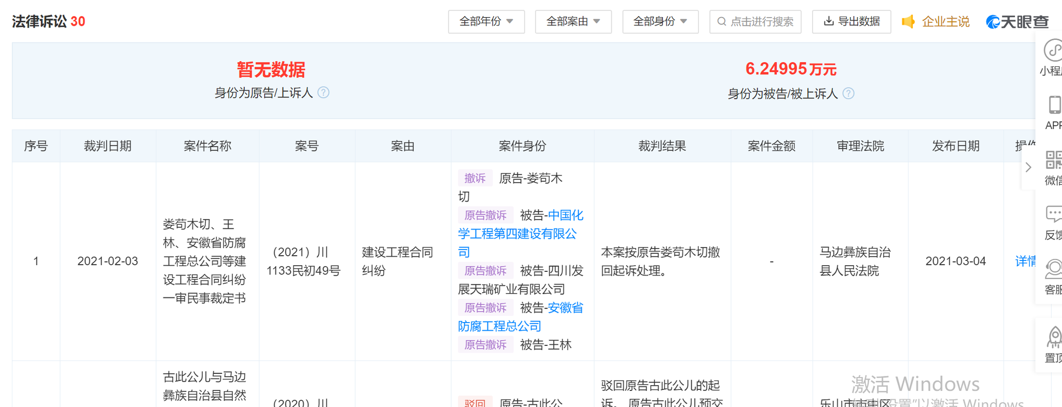Screen dimensions: 1062x407
Task: Open the APP phone icon in sidebar
Action: (x=1054, y=105)
